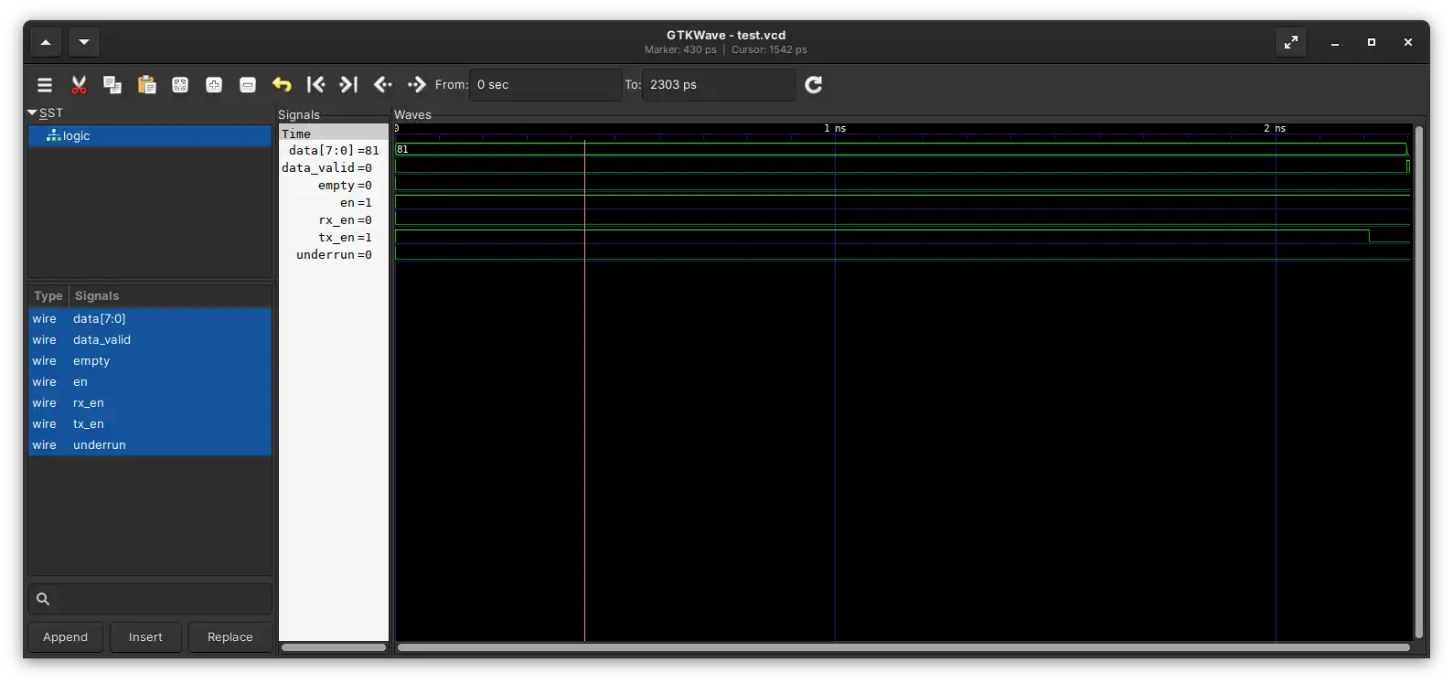Viewport: 1453px width, 684px height.
Task: Find the next edge with right arrow
Action: coord(416,85)
